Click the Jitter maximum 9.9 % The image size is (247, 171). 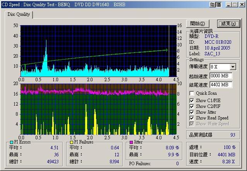tap(173, 155)
